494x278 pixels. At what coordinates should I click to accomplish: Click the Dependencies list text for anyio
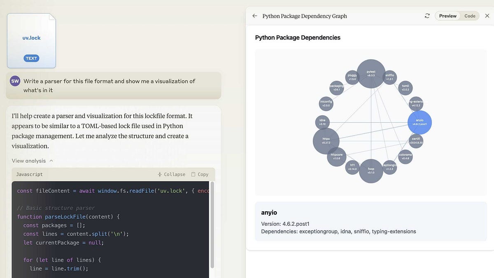click(338, 231)
